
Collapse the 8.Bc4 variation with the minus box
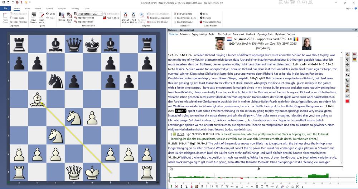pos(174,134)
